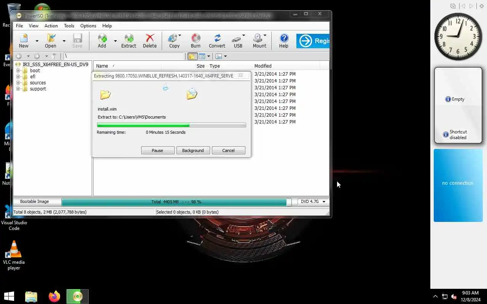The height and width of the screenshot is (304, 487).
Task: Click the Forward navigation arrow
Action: 37,56
